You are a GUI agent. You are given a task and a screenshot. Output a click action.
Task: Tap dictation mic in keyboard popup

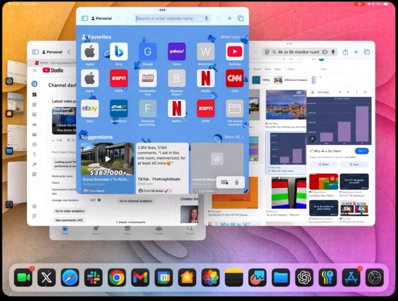tap(237, 182)
